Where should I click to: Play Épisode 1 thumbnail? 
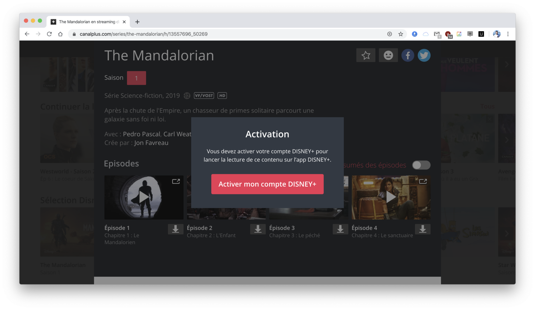pyautogui.click(x=144, y=197)
